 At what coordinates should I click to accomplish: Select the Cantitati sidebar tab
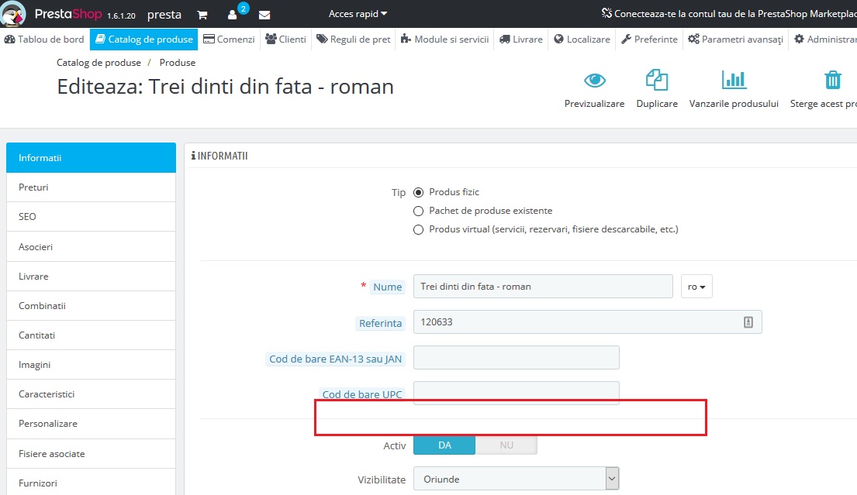pos(92,335)
